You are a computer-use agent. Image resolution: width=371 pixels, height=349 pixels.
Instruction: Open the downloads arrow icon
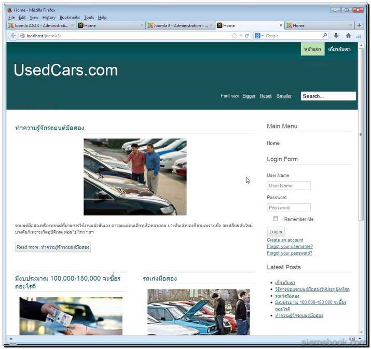click(336, 36)
